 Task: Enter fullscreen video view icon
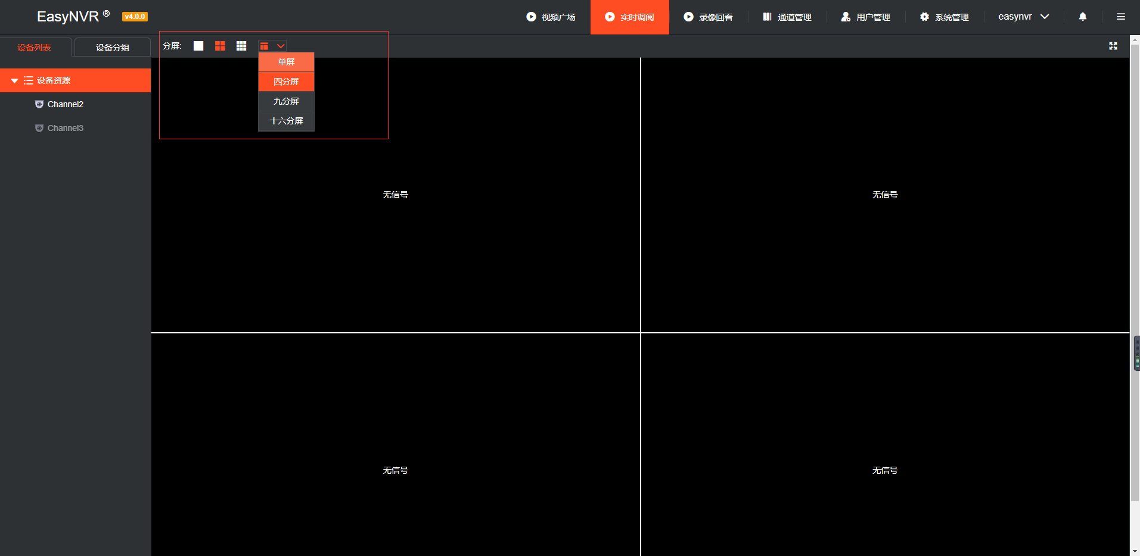point(1113,46)
